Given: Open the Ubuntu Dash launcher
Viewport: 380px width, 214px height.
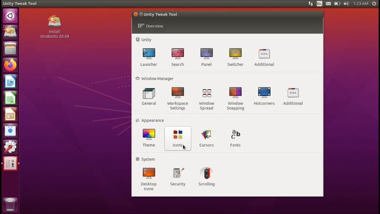Looking at the screenshot, I should (10, 16).
